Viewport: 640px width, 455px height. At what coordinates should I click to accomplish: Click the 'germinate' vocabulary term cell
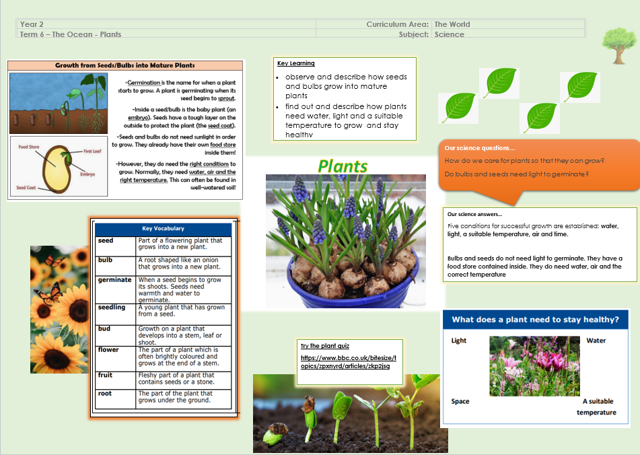116,280
